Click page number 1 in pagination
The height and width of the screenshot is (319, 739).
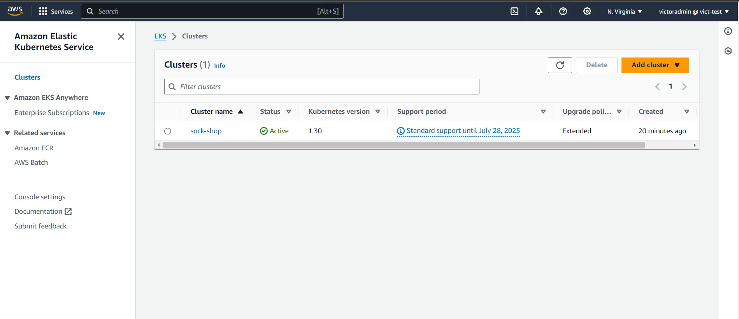[x=671, y=86]
